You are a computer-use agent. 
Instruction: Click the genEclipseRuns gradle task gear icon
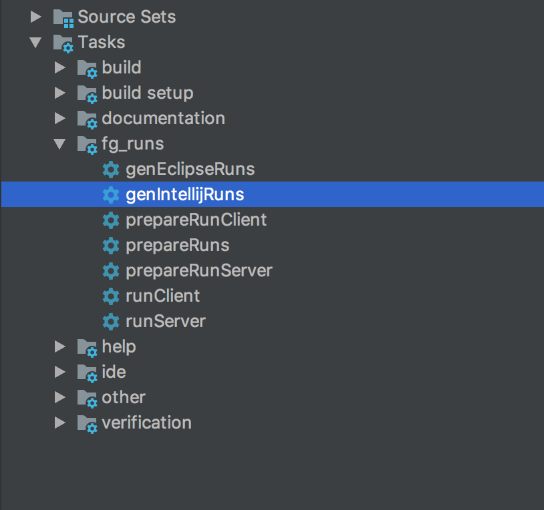[x=111, y=170]
